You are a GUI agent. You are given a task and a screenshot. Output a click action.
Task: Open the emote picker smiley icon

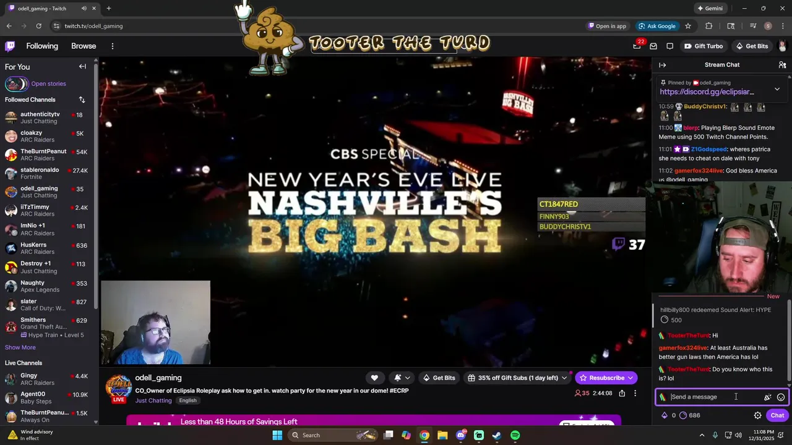pyautogui.click(x=781, y=397)
